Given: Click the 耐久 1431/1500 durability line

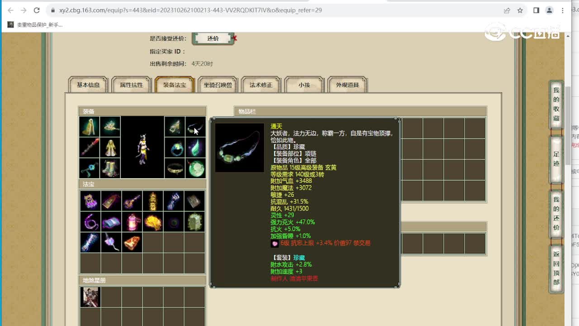Looking at the screenshot, I should [289, 209].
